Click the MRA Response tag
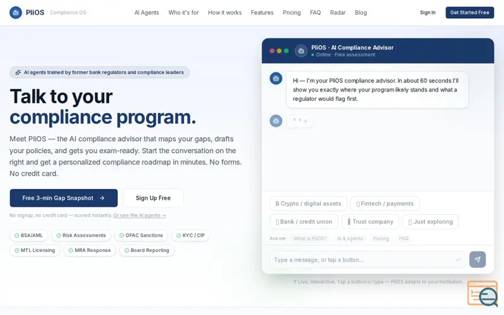Viewport: 504px width, 315px height. click(x=89, y=250)
